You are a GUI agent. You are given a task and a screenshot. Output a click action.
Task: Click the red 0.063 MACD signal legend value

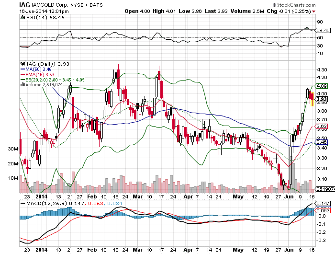click(95, 203)
